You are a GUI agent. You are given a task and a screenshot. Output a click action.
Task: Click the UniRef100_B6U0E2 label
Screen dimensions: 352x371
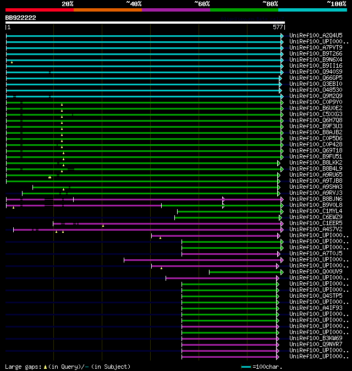(316, 108)
